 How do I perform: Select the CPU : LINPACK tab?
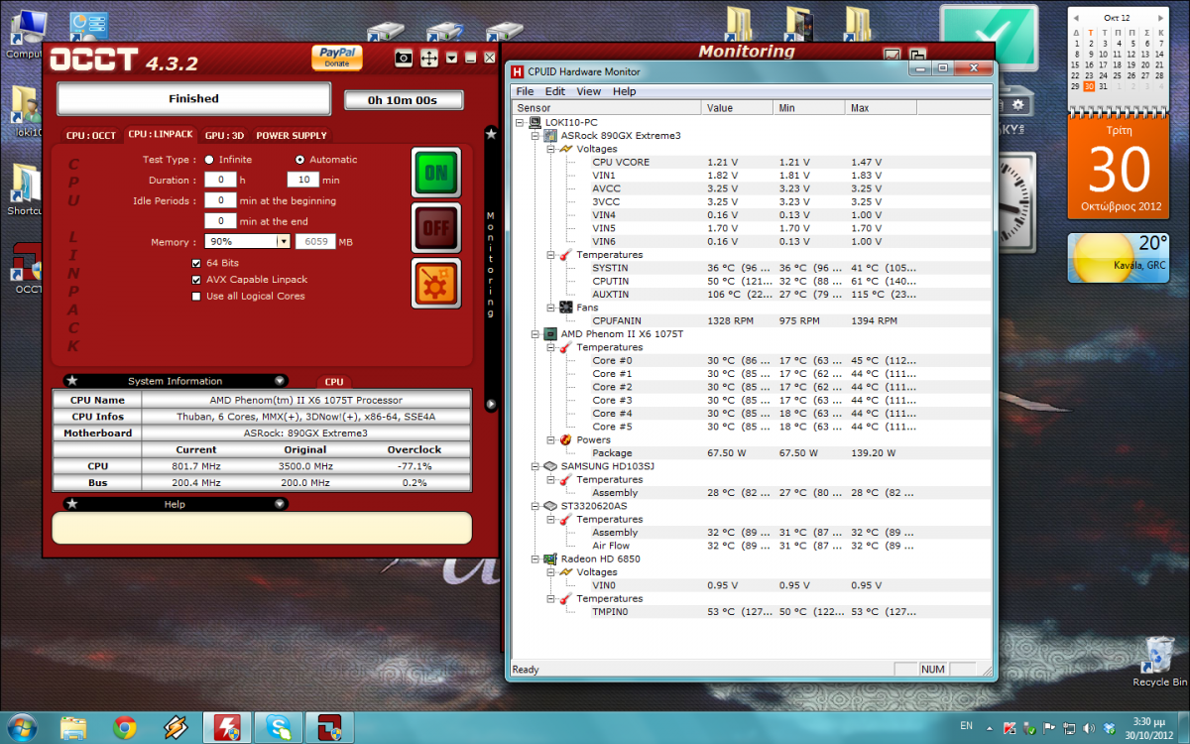point(160,135)
